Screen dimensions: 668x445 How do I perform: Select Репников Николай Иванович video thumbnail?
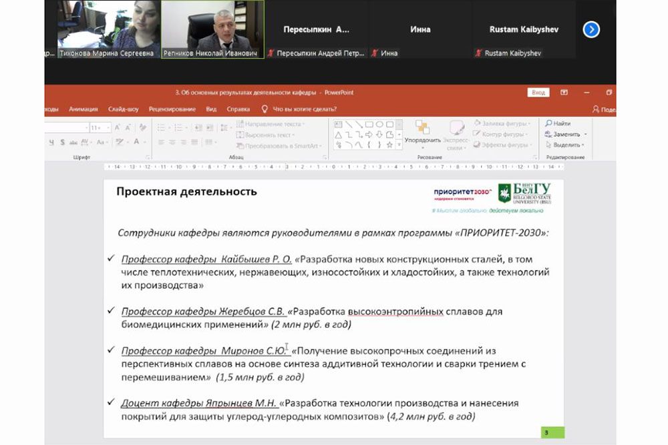pos(212,29)
